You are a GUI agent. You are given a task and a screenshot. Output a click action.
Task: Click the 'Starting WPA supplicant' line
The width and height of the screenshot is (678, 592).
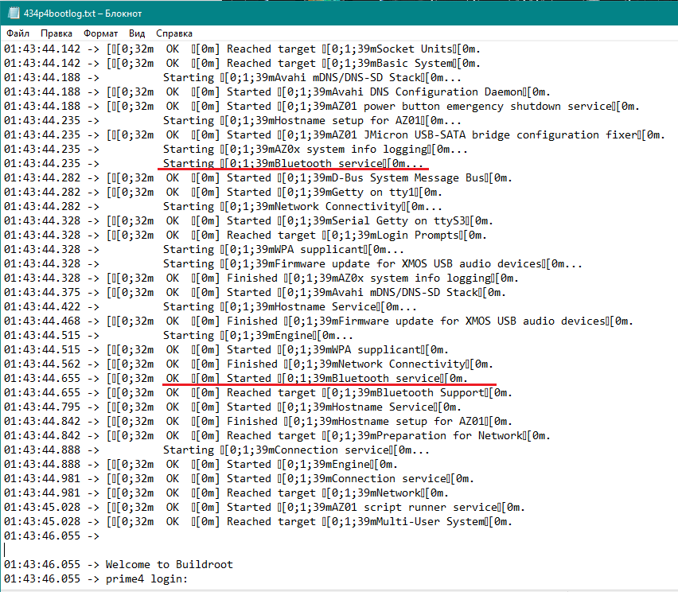tap(286, 249)
